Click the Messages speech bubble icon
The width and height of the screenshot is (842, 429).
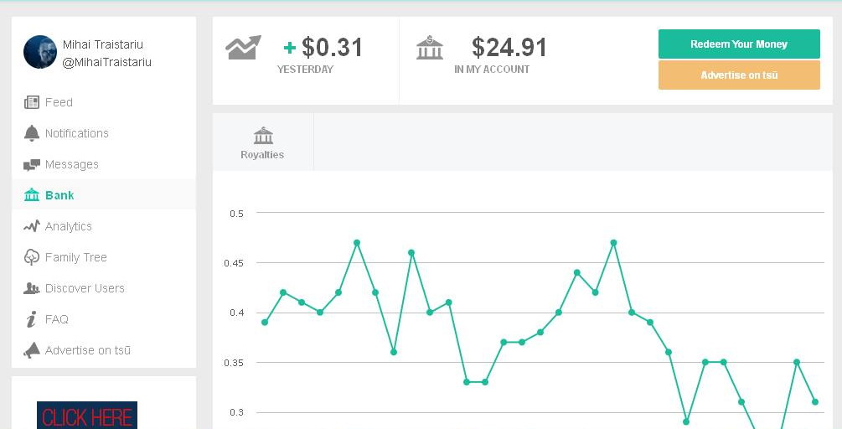(32, 165)
